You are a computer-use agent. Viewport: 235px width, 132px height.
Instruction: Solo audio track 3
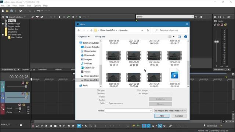coord(24,105)
